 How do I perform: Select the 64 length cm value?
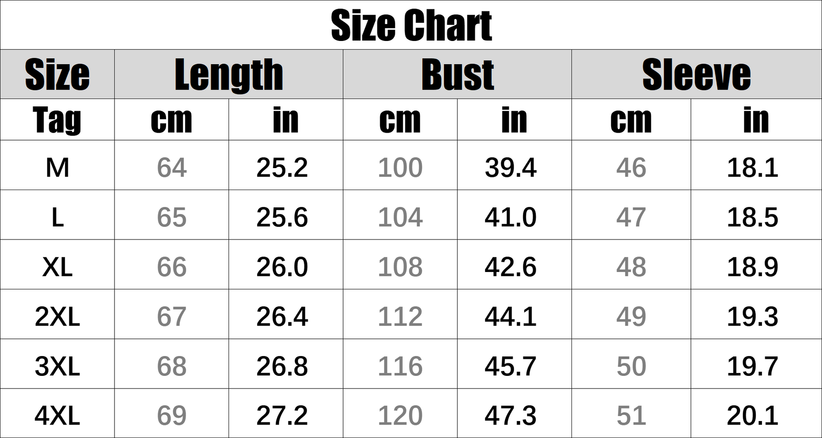(x=171, y=167)
